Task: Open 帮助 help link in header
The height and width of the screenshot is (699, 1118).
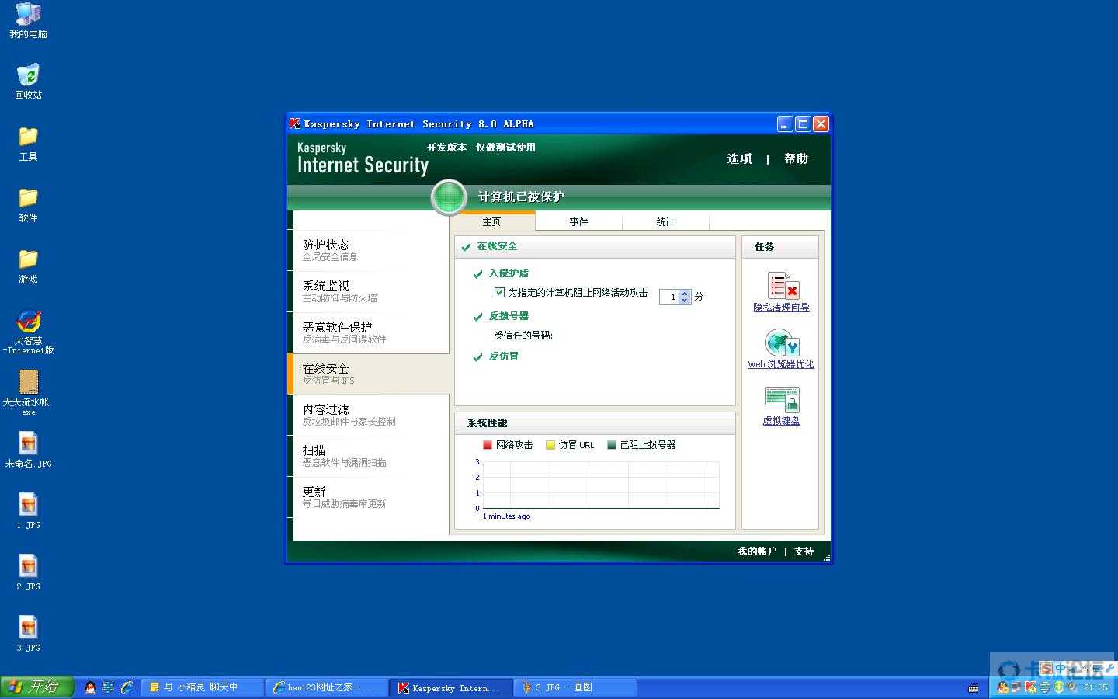Action: click(797, 158)
